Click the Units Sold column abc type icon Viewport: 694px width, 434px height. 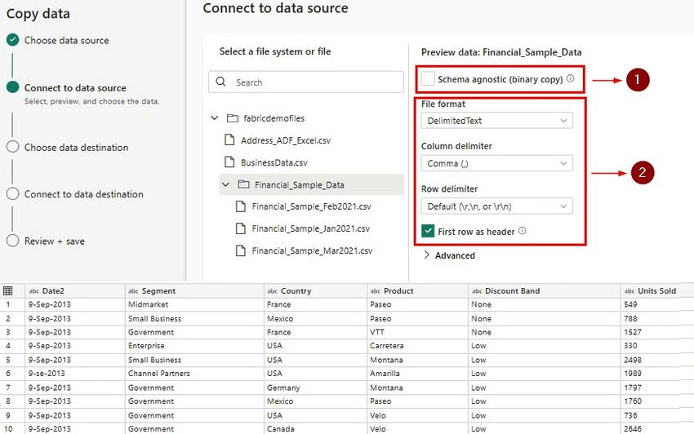coord(629,291)
